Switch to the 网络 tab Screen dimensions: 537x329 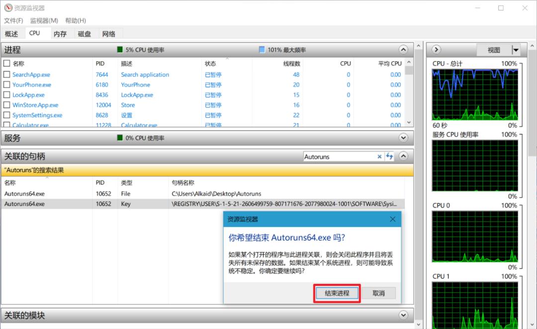(109, 33)
